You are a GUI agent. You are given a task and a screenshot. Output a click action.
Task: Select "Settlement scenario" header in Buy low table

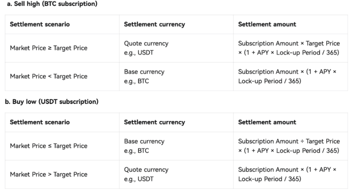click(x=40, y=122)
